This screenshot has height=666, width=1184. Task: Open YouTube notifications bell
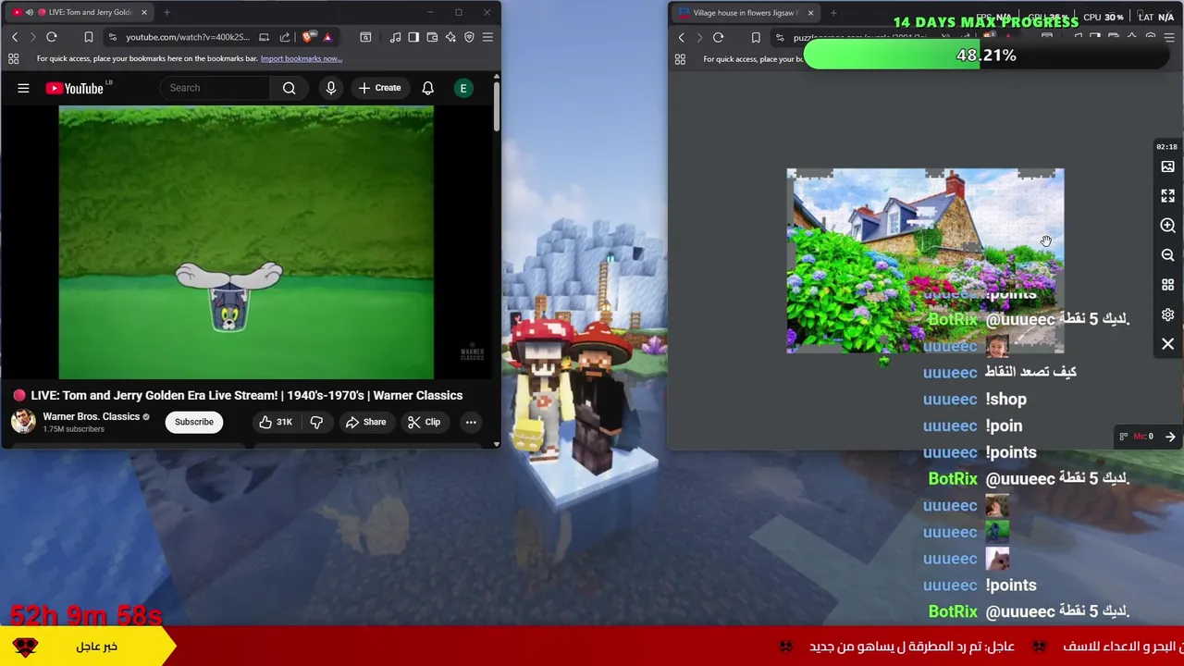click(427, 88)
